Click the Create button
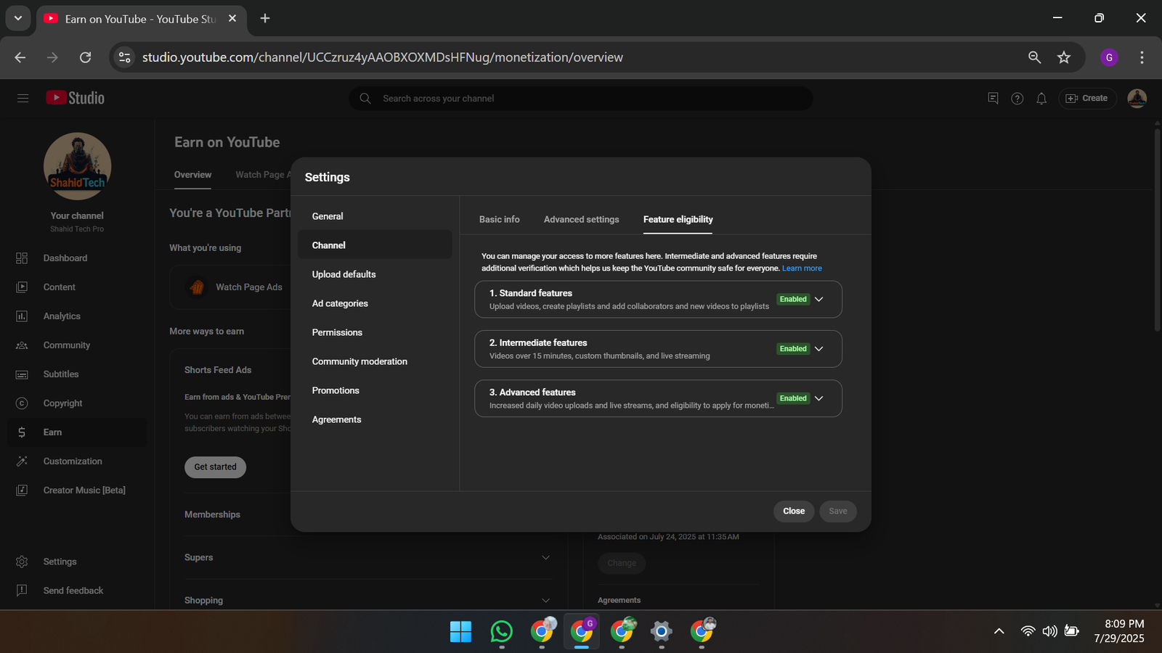Image resolution: width=1162 pixels, height=653 pixels. [x=1087, y=98]
